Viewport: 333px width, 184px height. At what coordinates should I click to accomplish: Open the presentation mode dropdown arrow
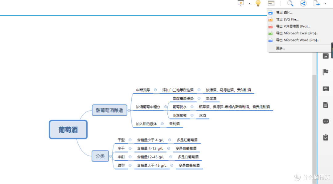pyautogui.click(x=249, y=3)
